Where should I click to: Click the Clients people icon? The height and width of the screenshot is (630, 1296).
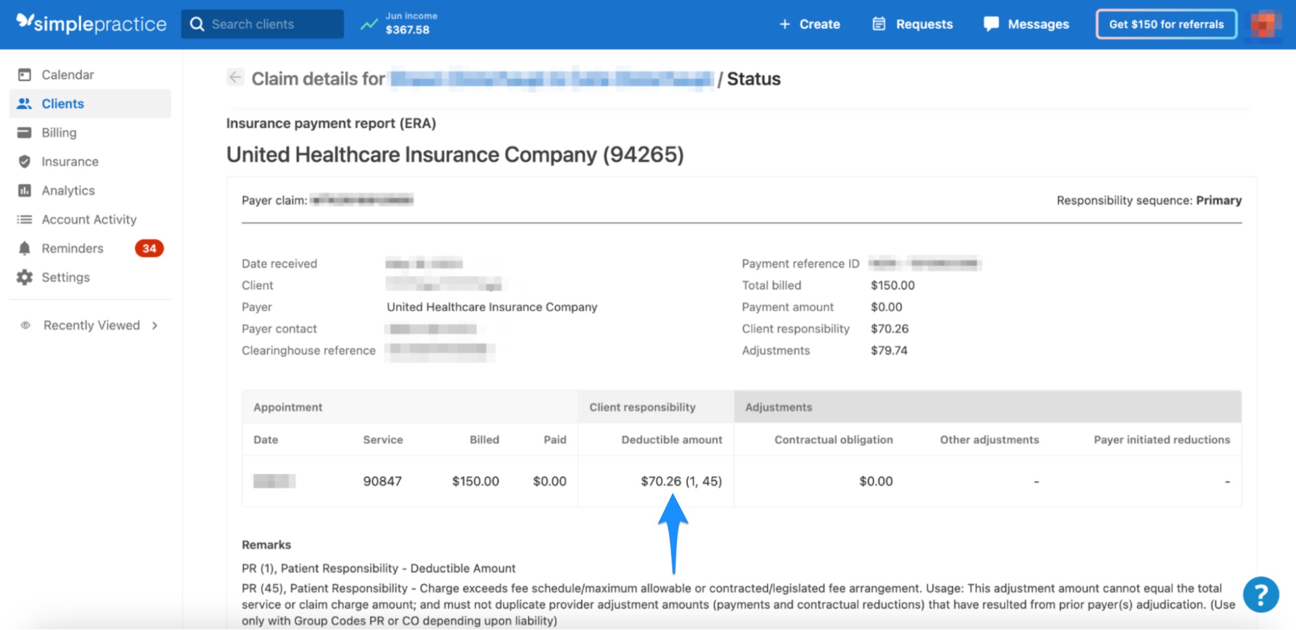(x=25, y=104)
